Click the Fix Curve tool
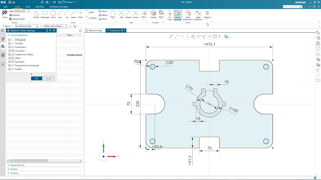This screenshot has width=321, height=180. pos(170,15)
